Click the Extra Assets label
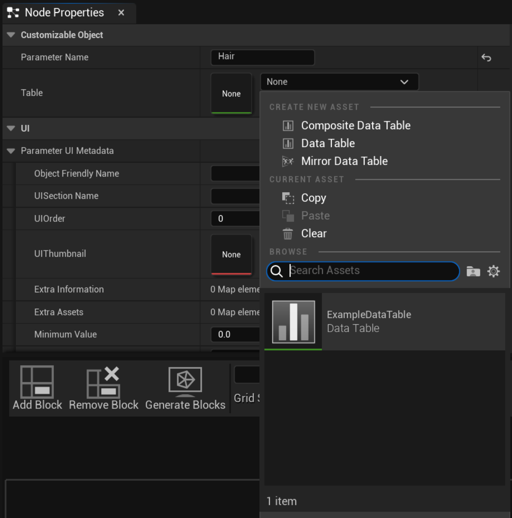Screen dimensions: 512x518 tap(59, 312)
